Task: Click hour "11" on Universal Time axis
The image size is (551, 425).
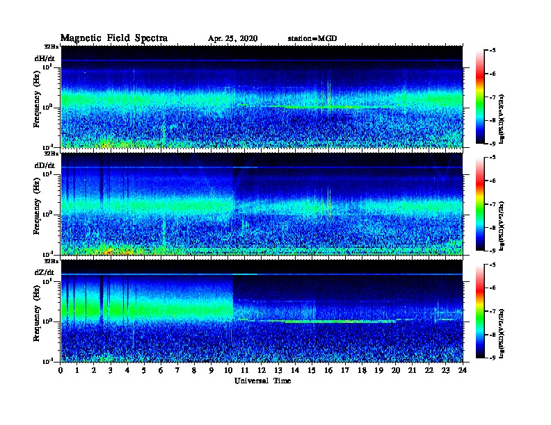Action: point(245,370)
